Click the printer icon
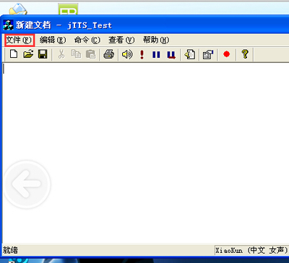 point(108,54)
